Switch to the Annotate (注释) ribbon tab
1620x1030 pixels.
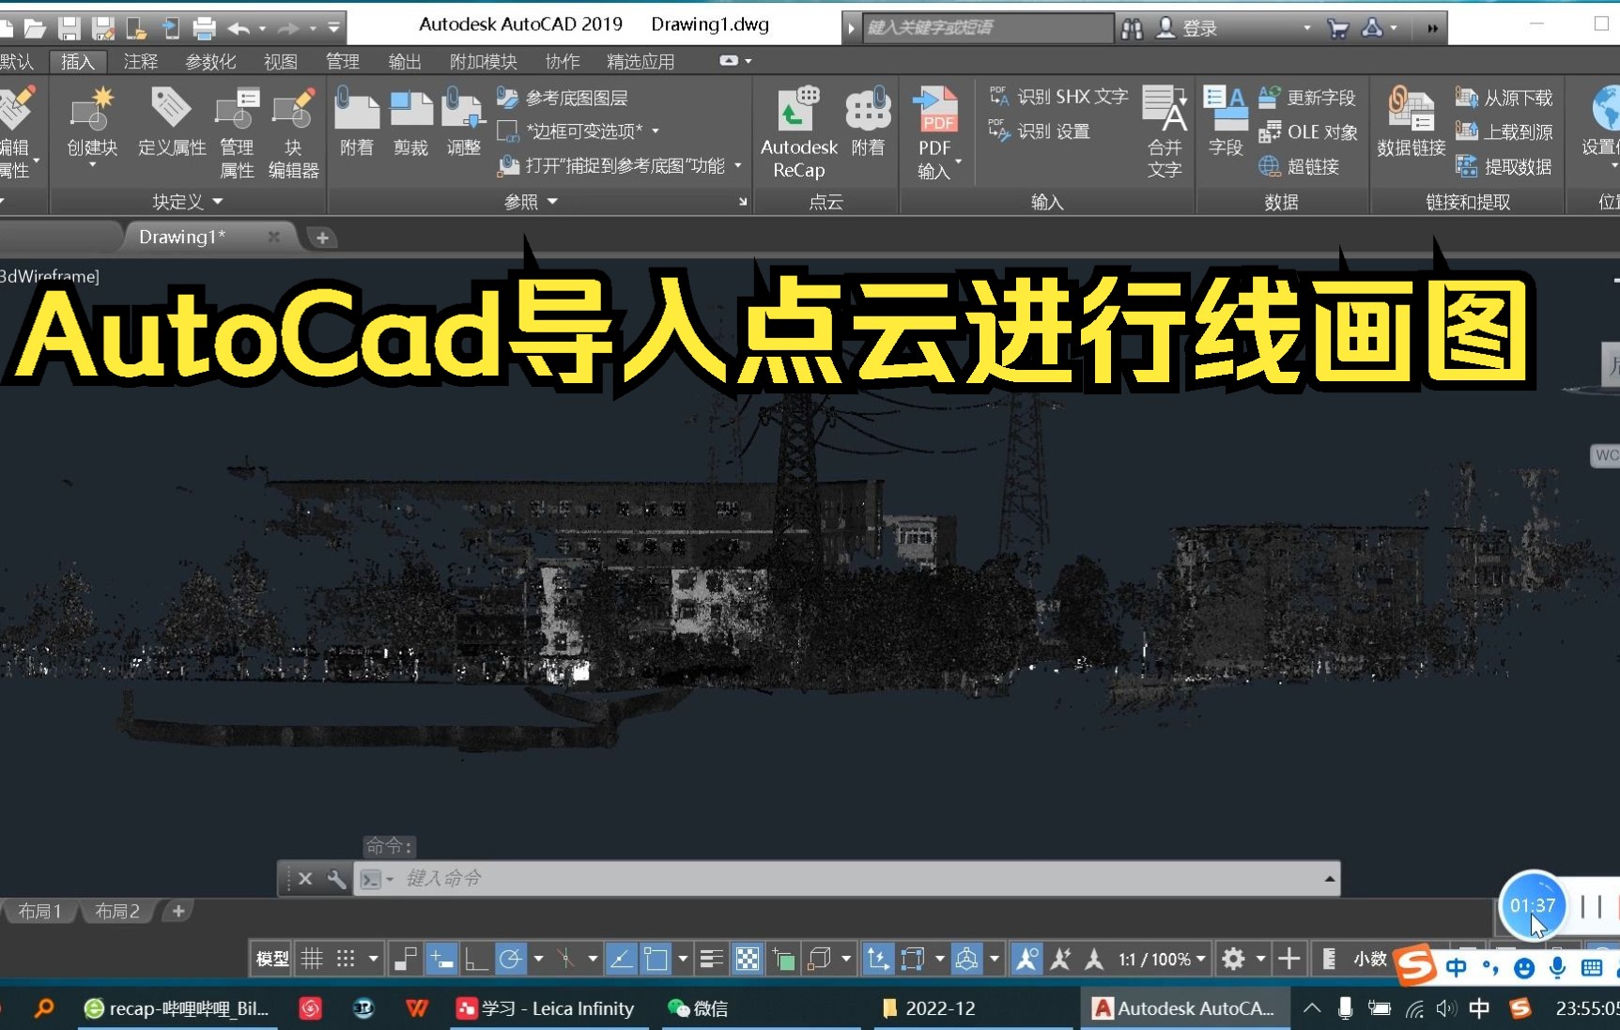(x=141, y=62)
